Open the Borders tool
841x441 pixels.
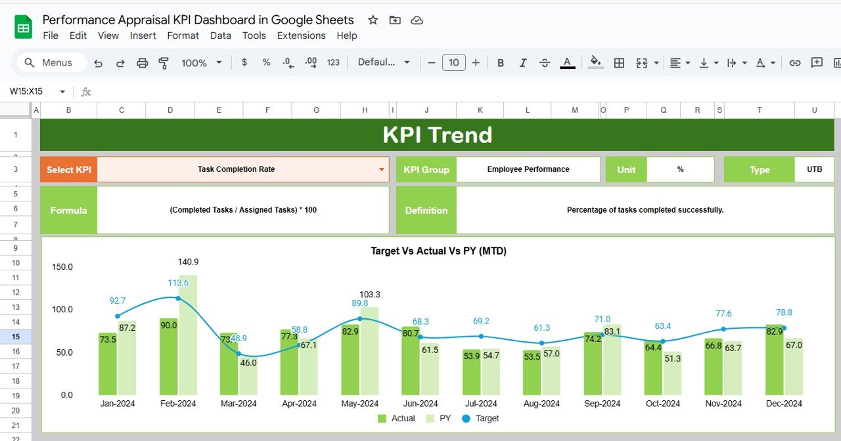coord(618,62)
